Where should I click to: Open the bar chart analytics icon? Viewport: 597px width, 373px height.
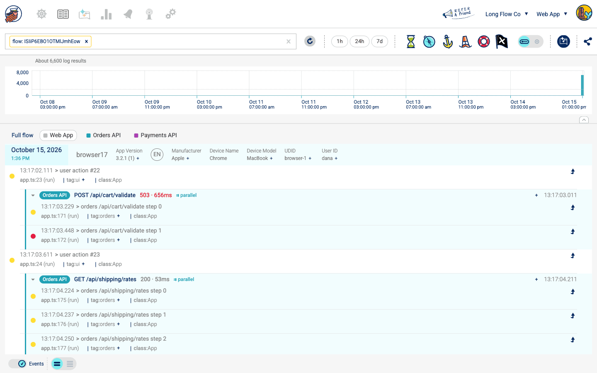(x=106, y=14)
